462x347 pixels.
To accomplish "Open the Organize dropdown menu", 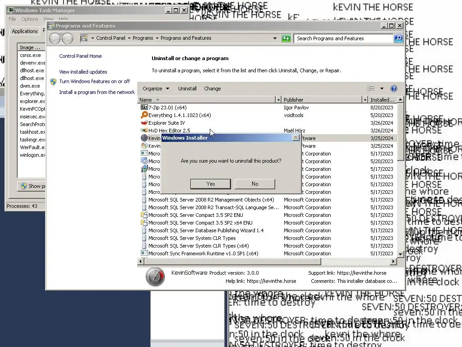I will (x=156, y=89).
